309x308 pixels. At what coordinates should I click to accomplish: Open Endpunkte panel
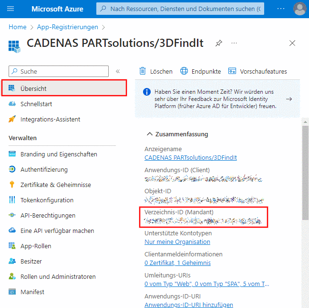201,71
